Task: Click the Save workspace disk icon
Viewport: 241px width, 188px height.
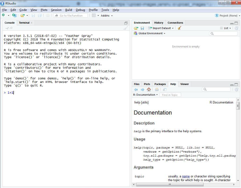Action: [x=142, y=28]
